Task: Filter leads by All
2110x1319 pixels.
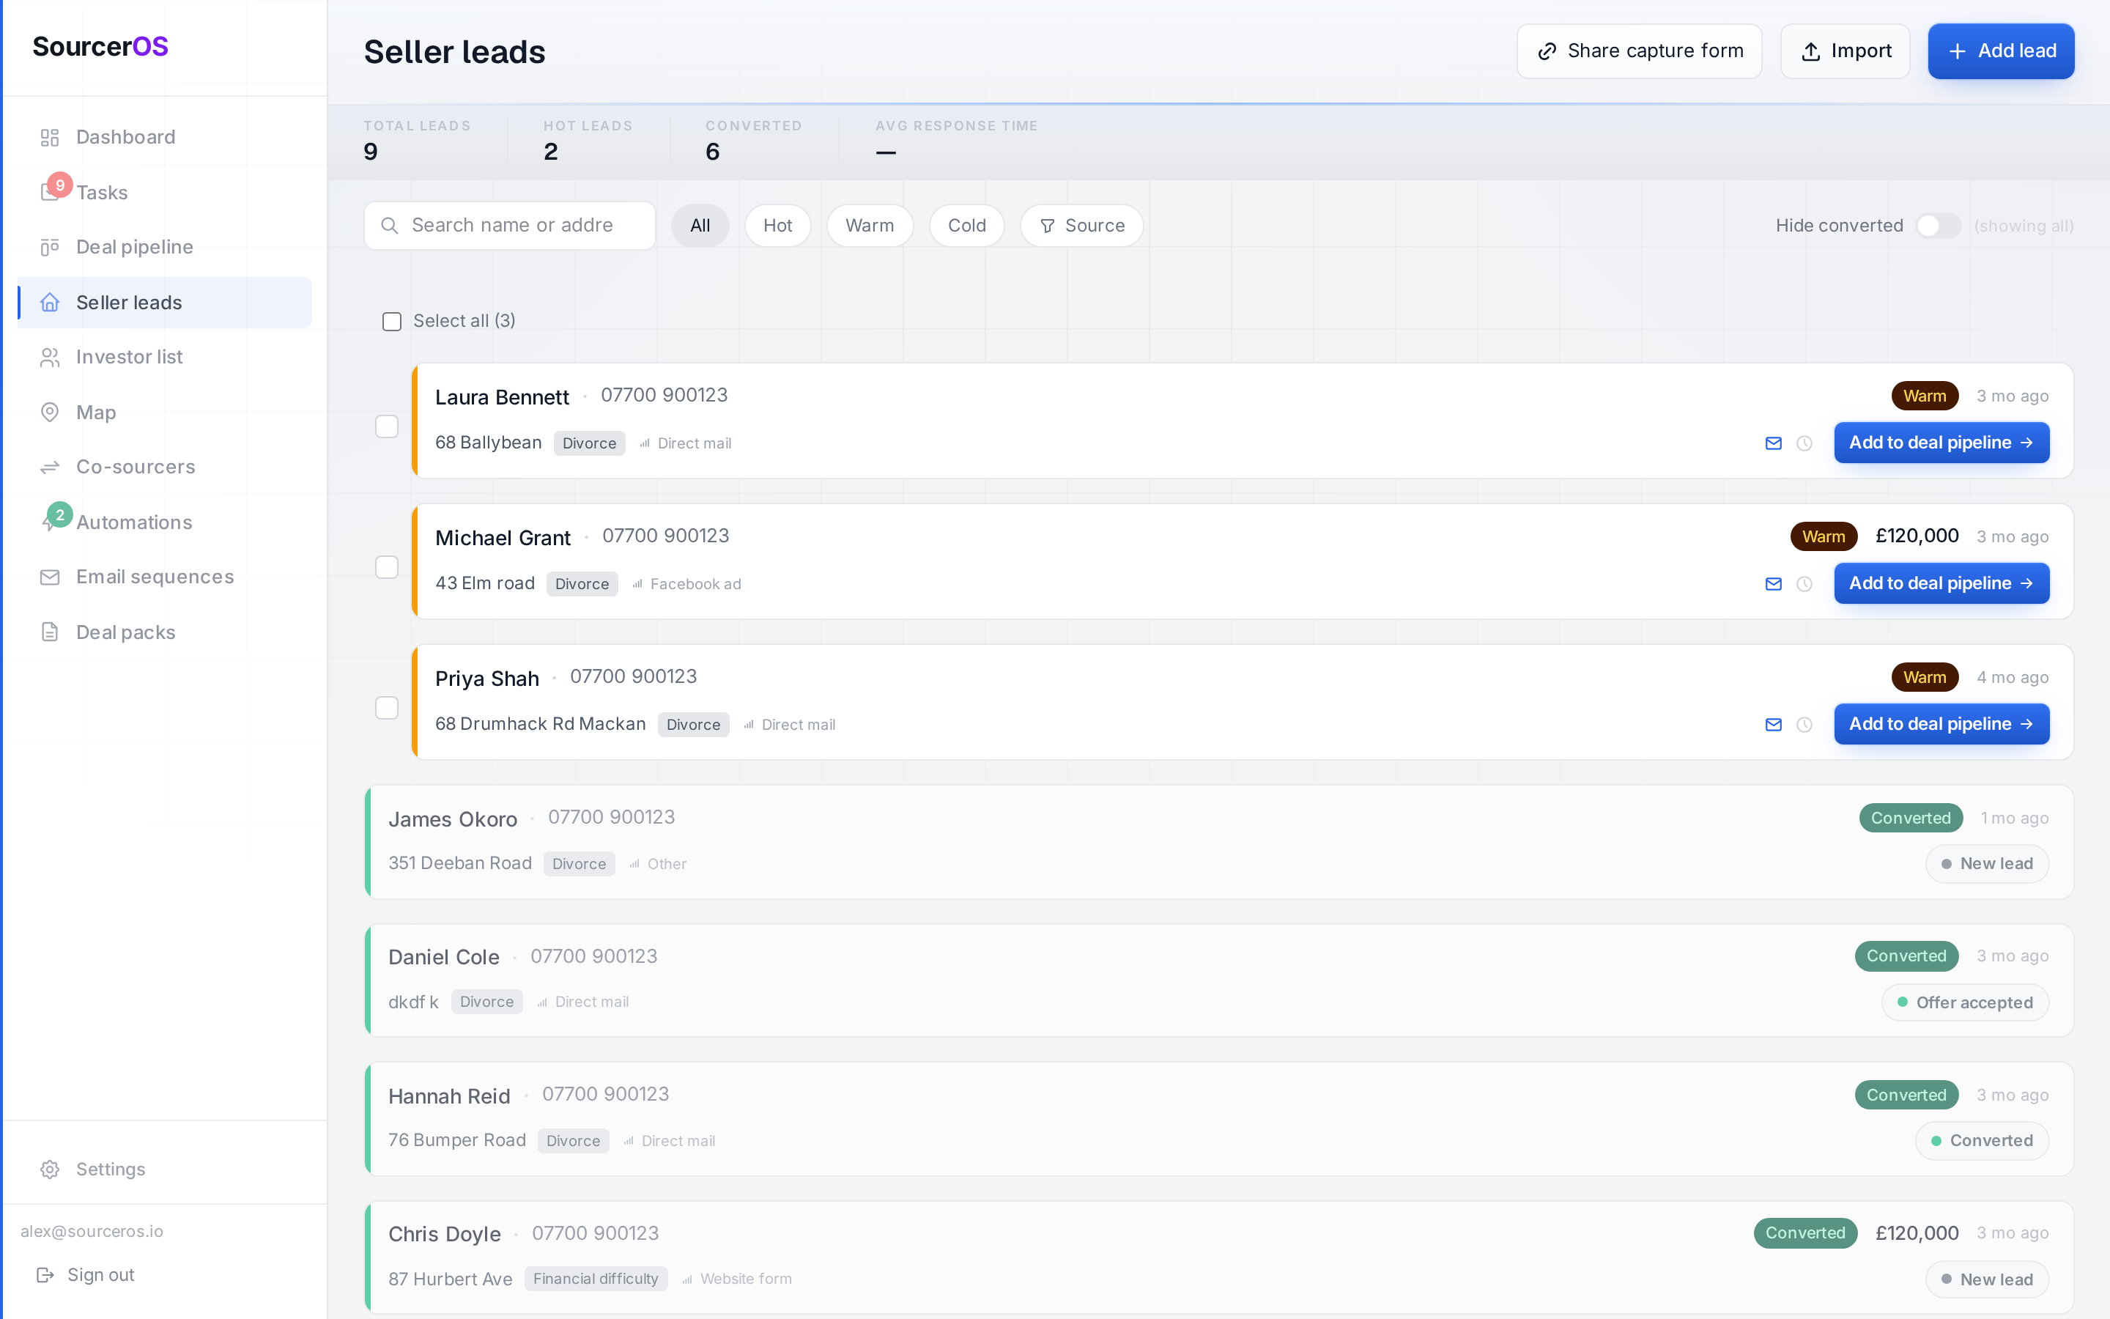Action: pos(700,226)
